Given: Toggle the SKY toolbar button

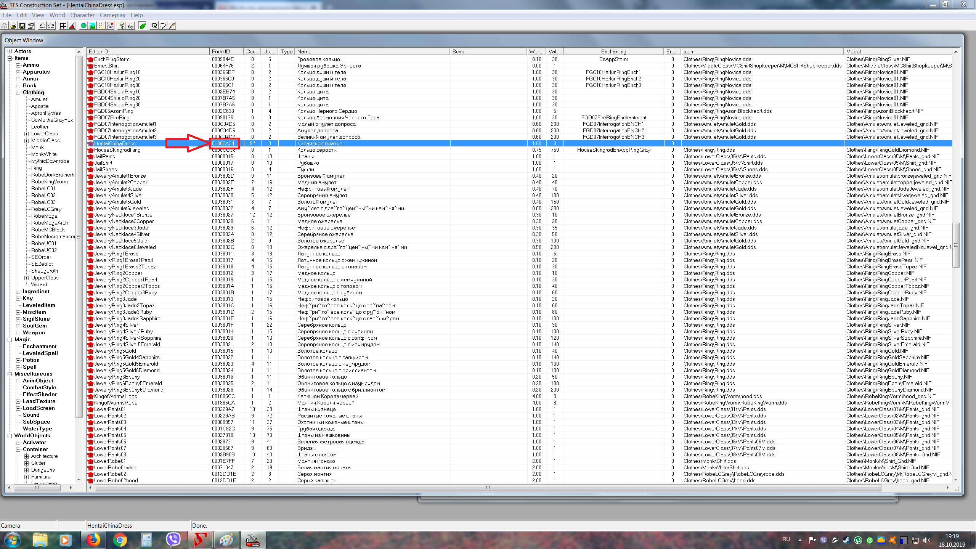Looking at the screenshot, I should (x=131, y=26).
